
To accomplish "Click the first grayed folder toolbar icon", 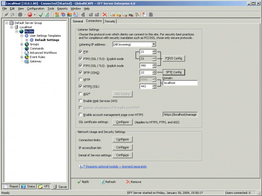I will (x=91, y=15).
